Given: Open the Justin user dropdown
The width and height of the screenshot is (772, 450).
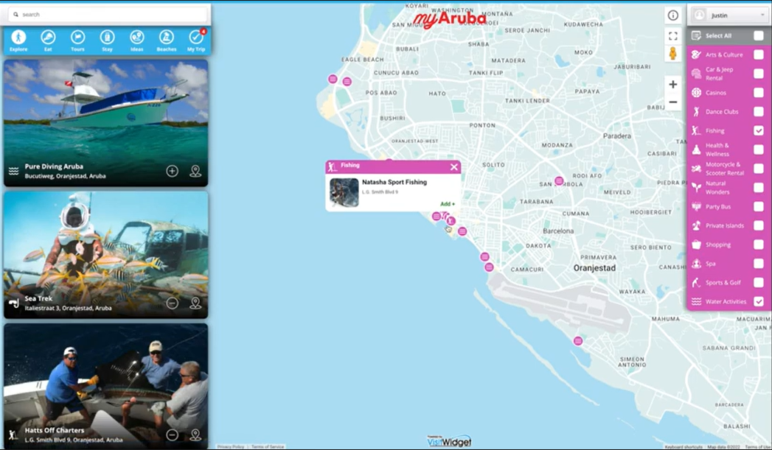Looking at the screenshot, I should (x=729, y=15).
